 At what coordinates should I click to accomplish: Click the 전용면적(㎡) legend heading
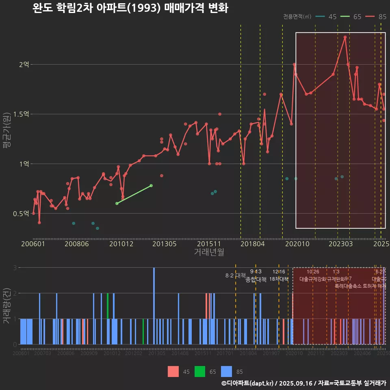[x=297, y=17]
